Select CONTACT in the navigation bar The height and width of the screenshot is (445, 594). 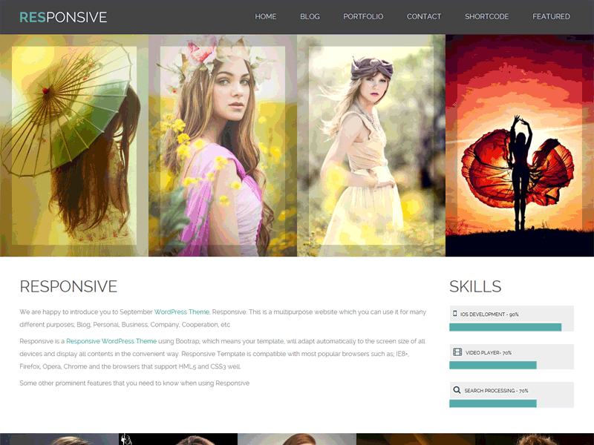point(424,16)
